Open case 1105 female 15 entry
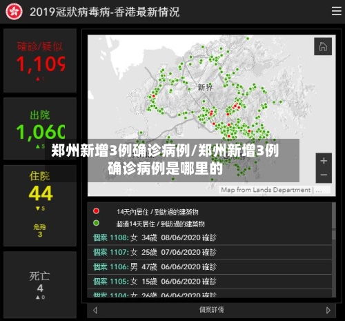 click(210, 282)
